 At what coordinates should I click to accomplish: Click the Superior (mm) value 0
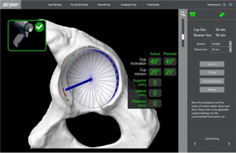pyautogui.click(x=155, y=82)
